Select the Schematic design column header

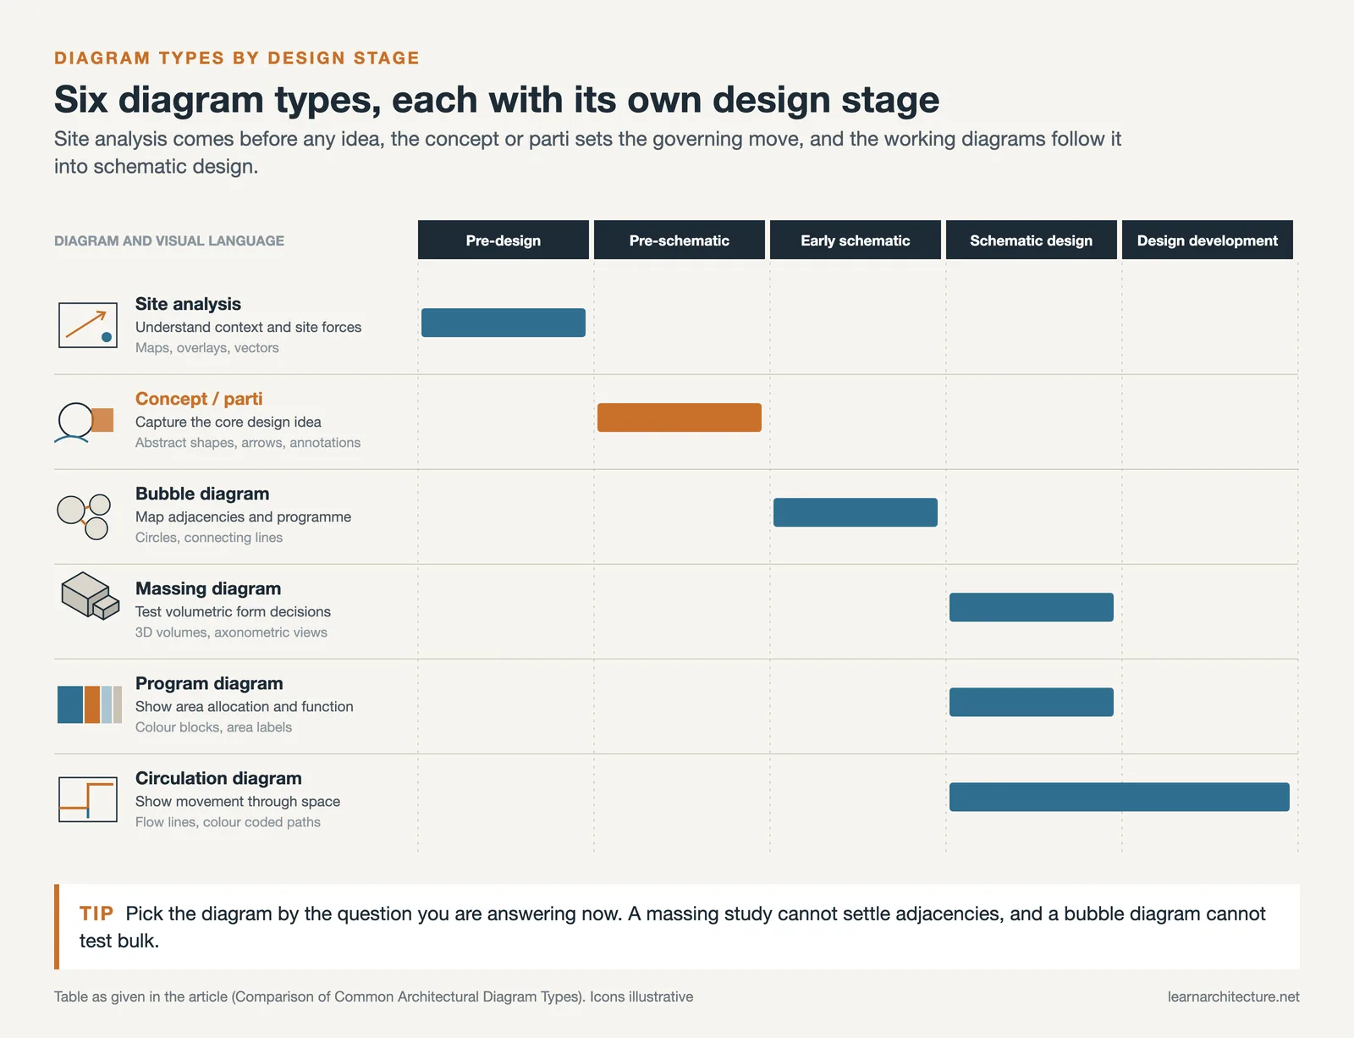tap(1032, 240)
